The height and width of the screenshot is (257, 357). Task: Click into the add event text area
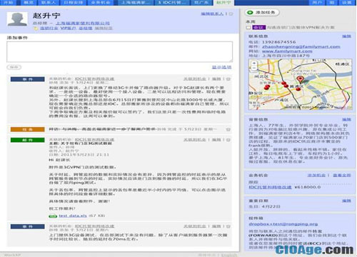[119, 52]
